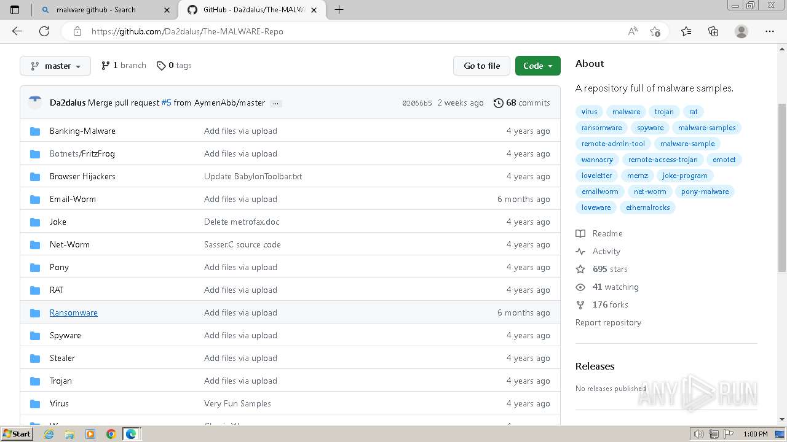The image size is (787, 442).
Task: Click the volume tray icon
Action: 699,434
